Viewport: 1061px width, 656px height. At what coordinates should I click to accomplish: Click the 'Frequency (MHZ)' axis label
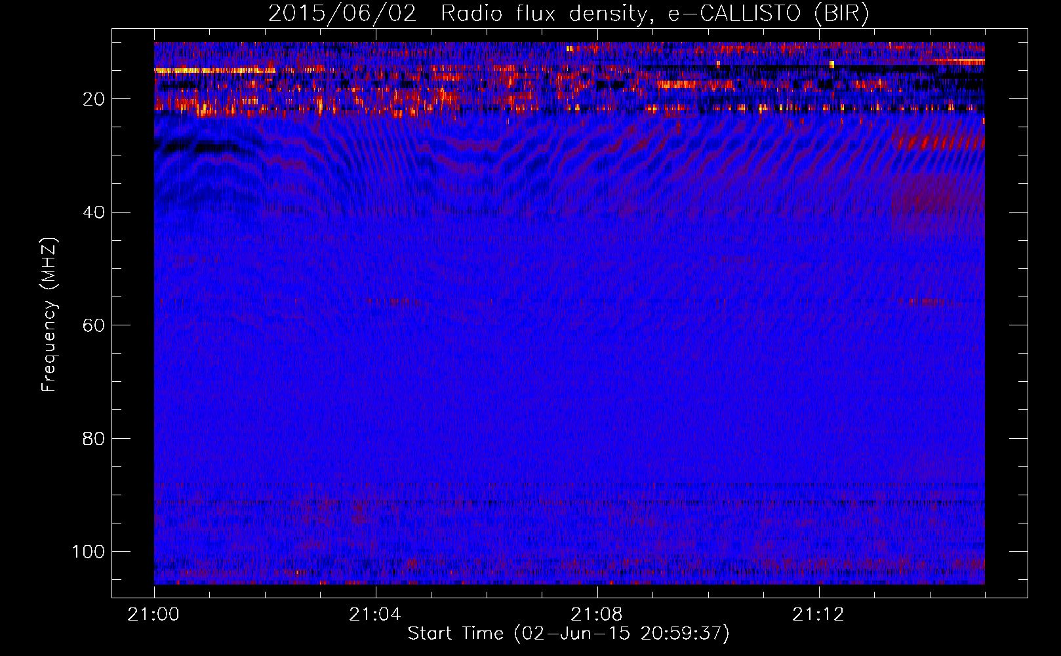[49, 314]
